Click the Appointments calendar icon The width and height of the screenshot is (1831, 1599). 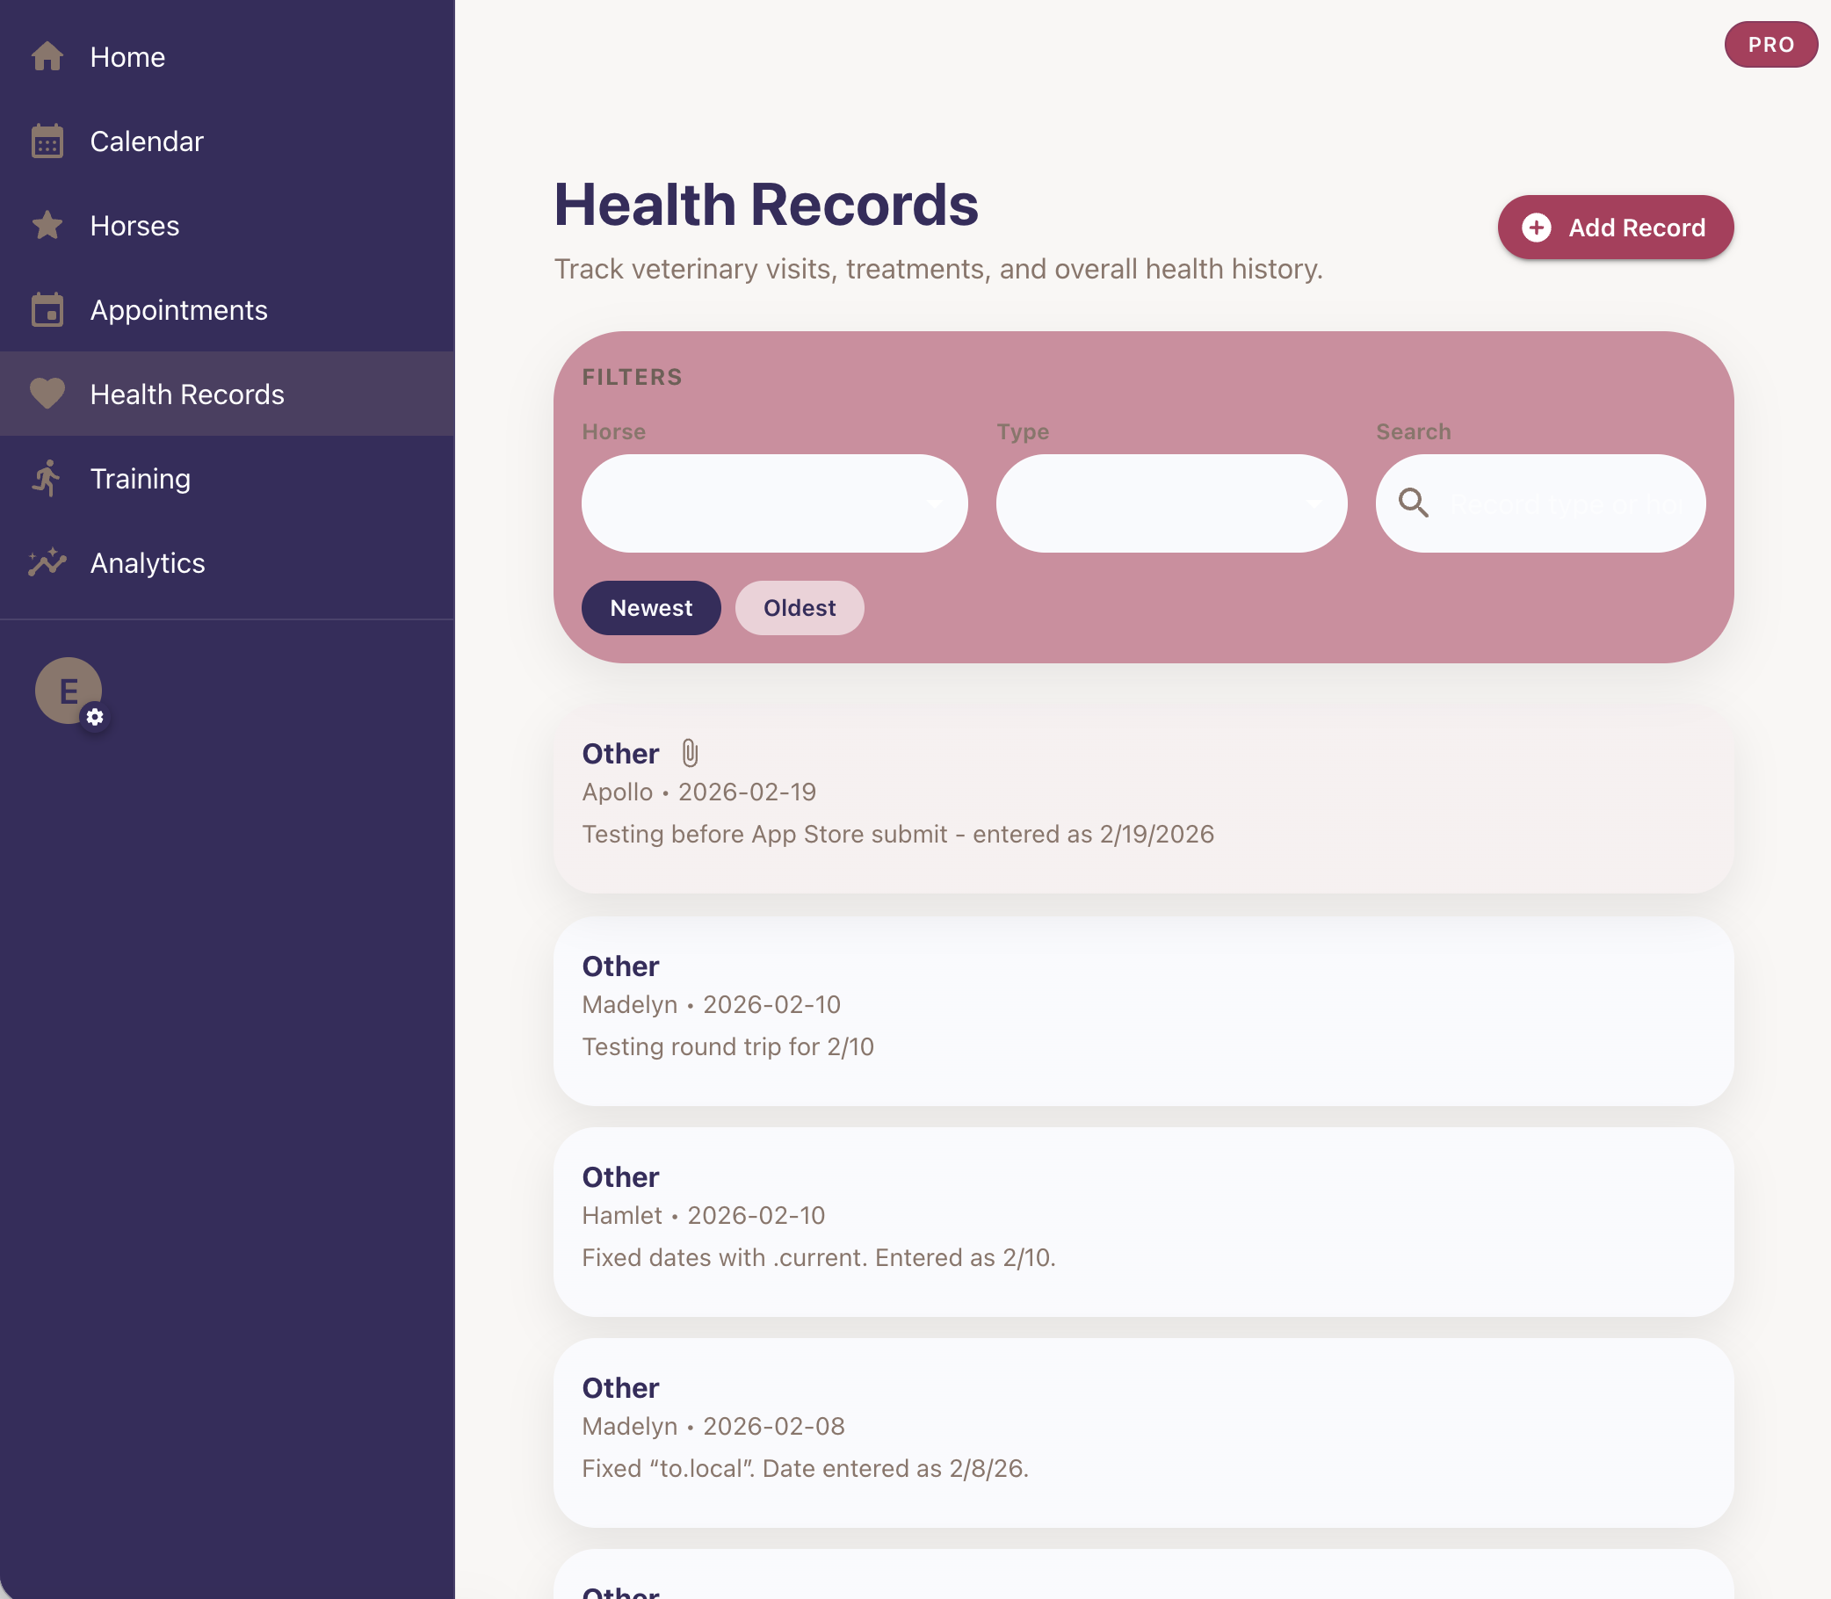point(47,310)
